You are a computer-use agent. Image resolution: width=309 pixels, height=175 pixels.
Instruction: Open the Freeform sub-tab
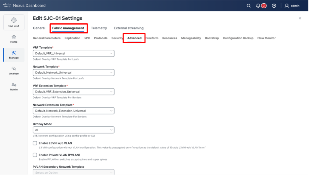click(x=152, y=38)
